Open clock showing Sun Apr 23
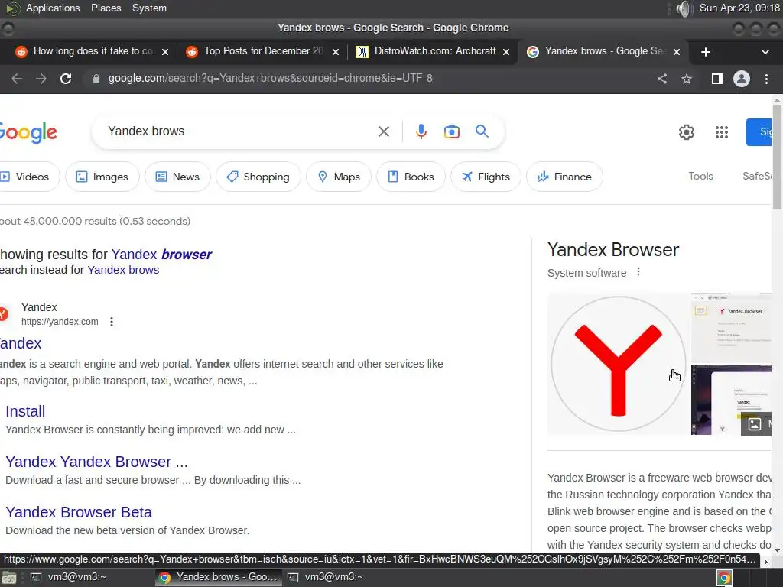 [x=739, y=8]
